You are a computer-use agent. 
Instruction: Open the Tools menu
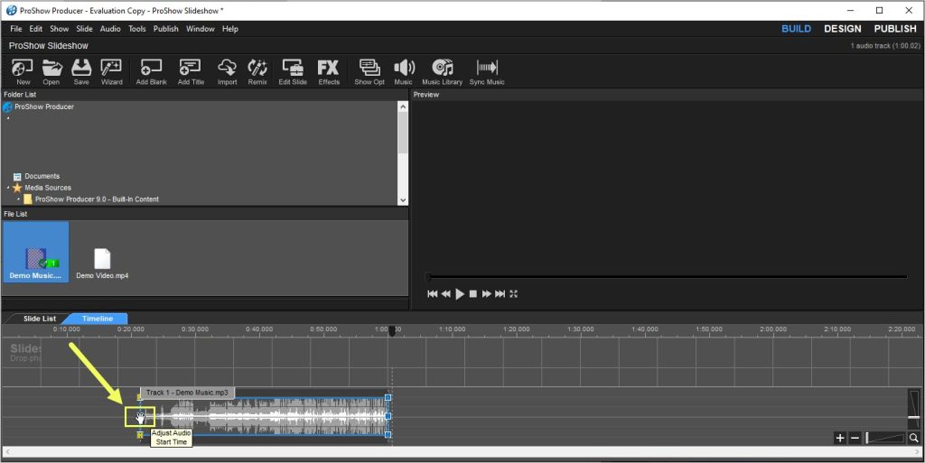[x=137, y=29]
